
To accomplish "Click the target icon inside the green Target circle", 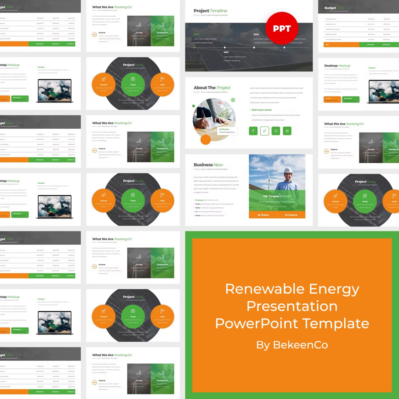I will pos(133,79).
